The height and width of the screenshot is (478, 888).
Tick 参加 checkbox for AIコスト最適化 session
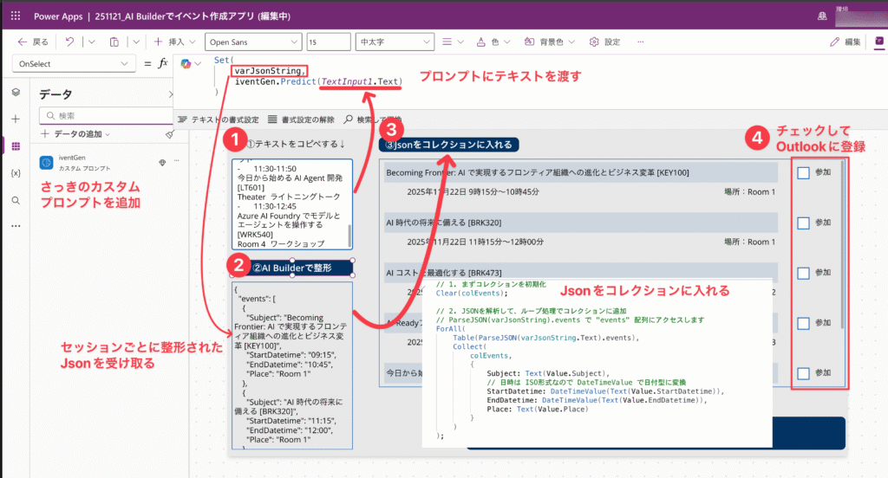[x=803, y=273]
